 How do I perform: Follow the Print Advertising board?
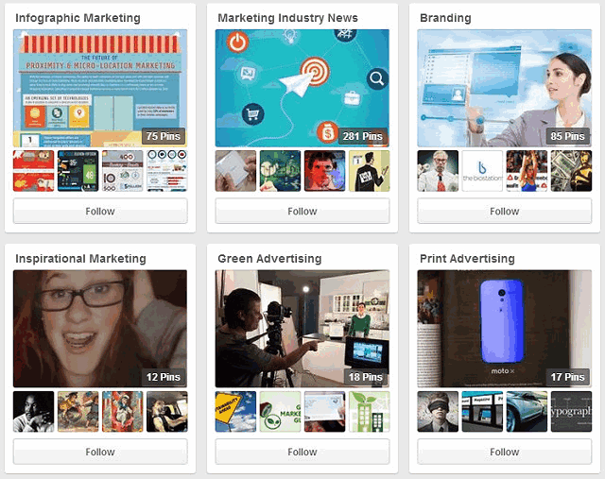504,452
